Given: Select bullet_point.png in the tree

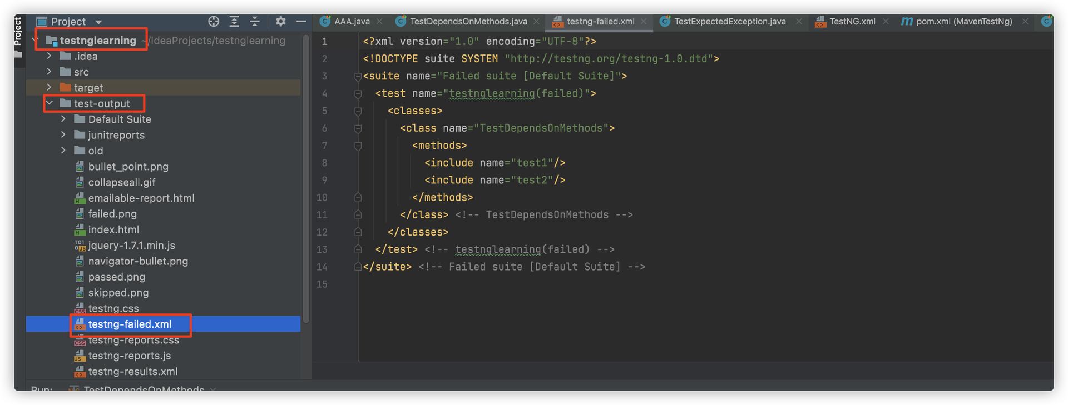Looking at the screenshot, I should (128, 166).
